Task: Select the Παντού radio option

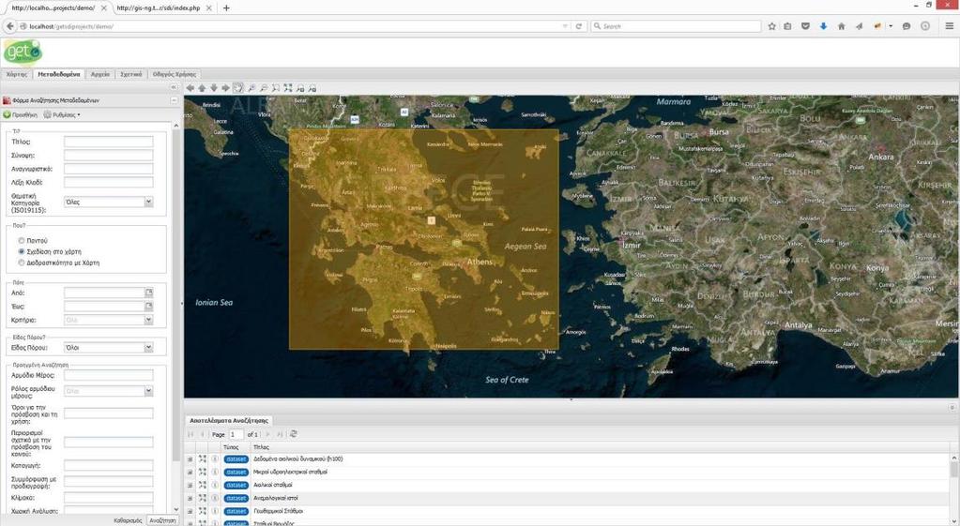Action: tap(22, 240)
